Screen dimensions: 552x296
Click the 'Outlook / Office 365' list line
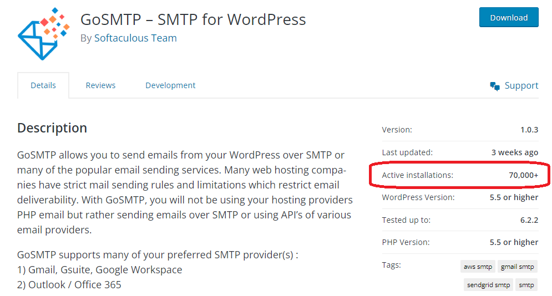click(69, 285)
